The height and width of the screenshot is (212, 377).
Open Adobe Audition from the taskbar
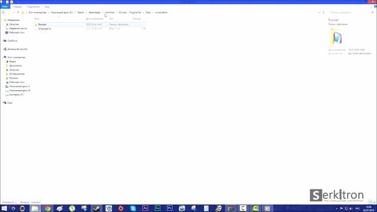[157, 208]
